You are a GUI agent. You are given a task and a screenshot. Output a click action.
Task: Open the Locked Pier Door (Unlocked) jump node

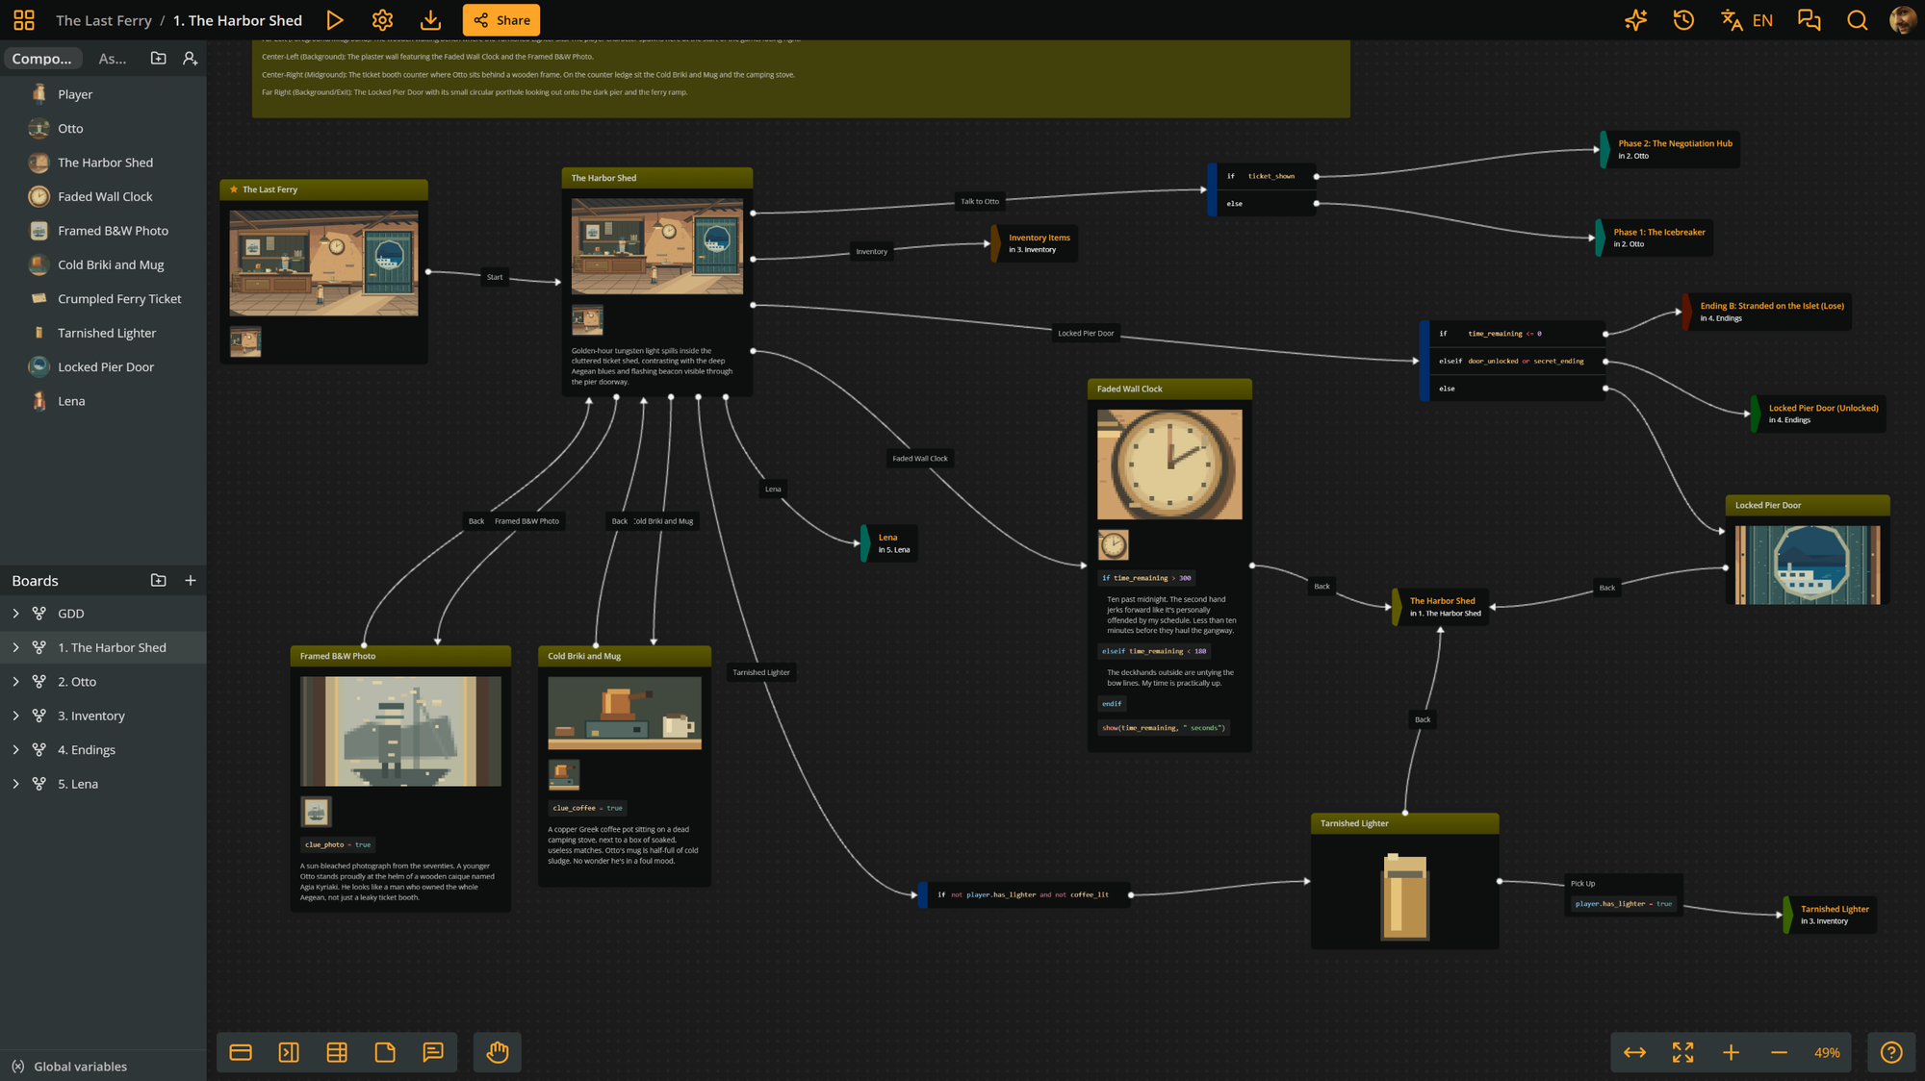point(1817,414)
